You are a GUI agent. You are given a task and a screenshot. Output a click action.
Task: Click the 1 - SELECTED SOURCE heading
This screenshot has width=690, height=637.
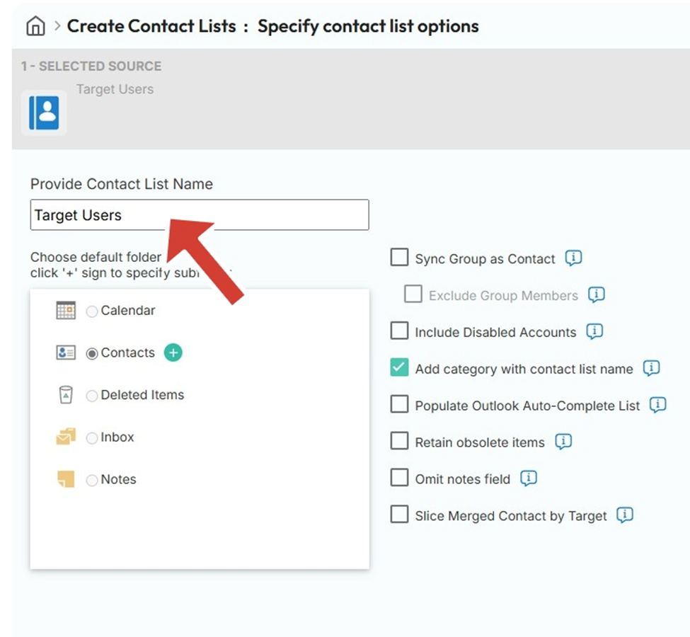click(91, 66)
